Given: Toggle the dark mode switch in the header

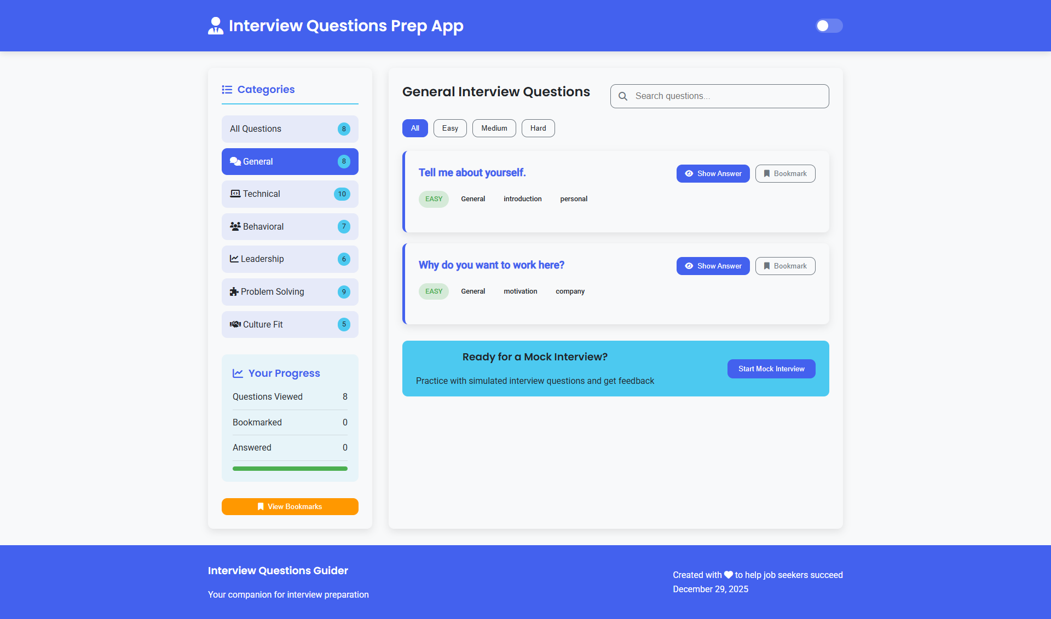Looking at the screenshot, I should [829, 26].
